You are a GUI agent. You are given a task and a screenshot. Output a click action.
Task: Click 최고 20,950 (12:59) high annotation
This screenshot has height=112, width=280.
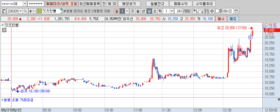[x=232, y=28]
